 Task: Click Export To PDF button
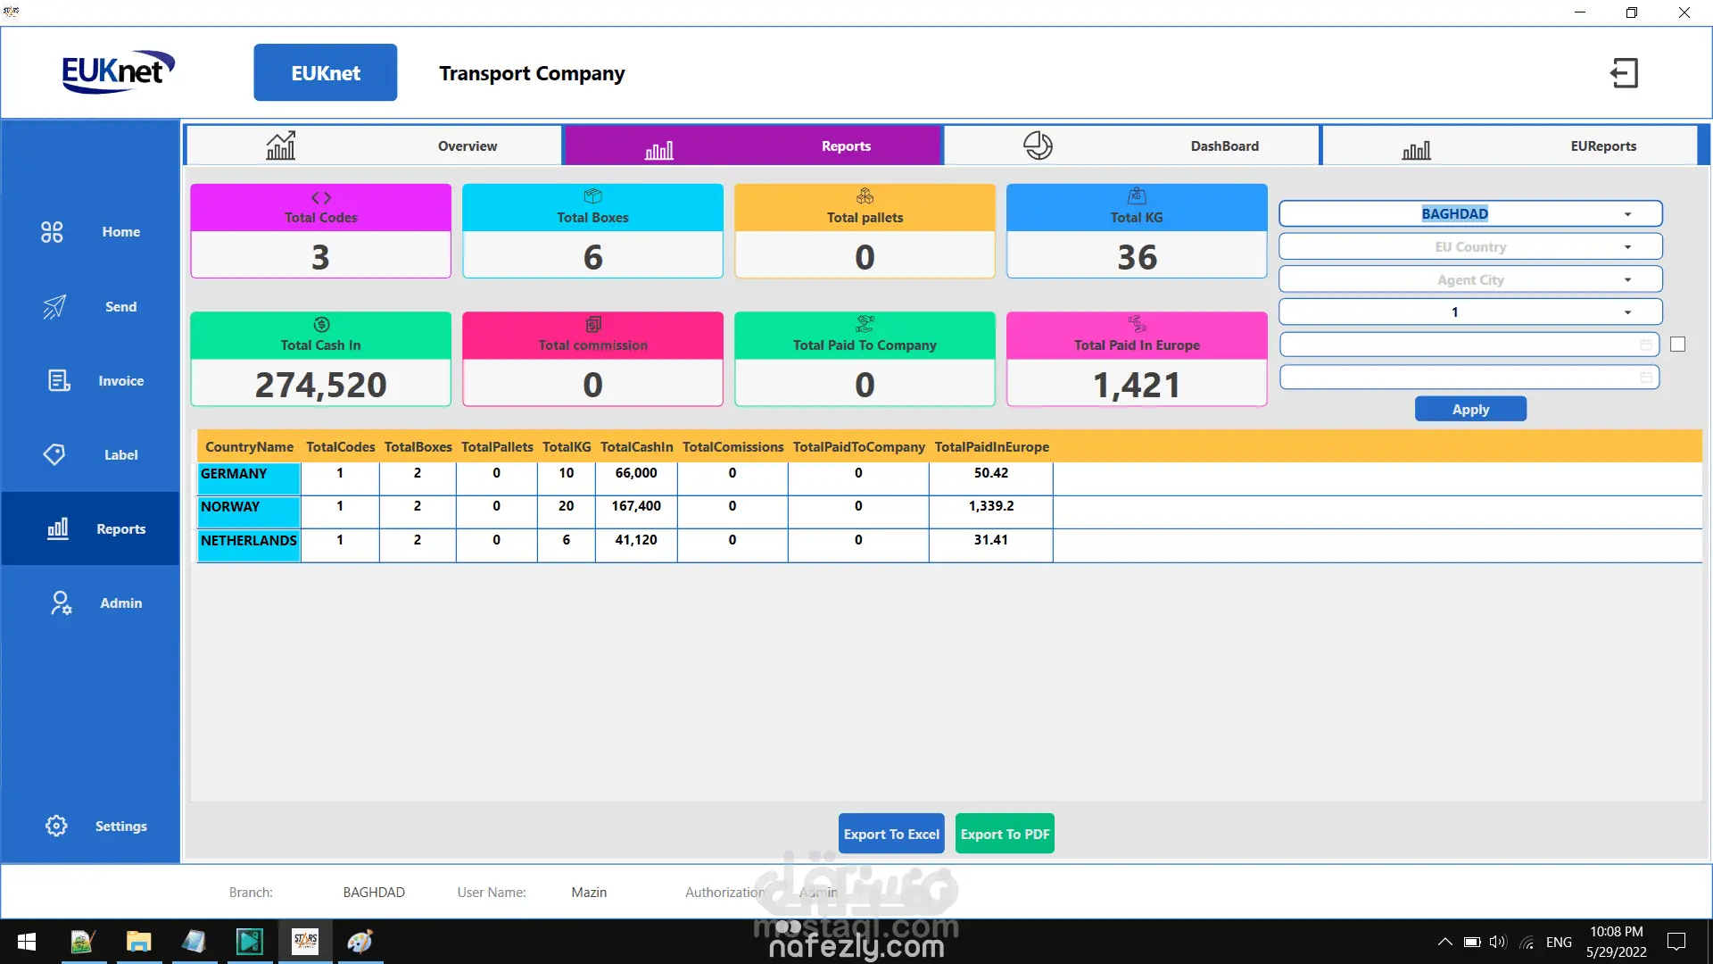[x=1005, y=834]
